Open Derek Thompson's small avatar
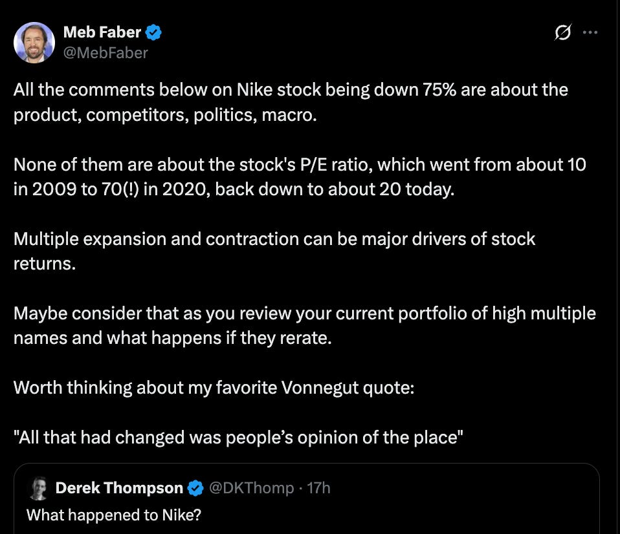This screenshot has height=534, width=620. 38,489
